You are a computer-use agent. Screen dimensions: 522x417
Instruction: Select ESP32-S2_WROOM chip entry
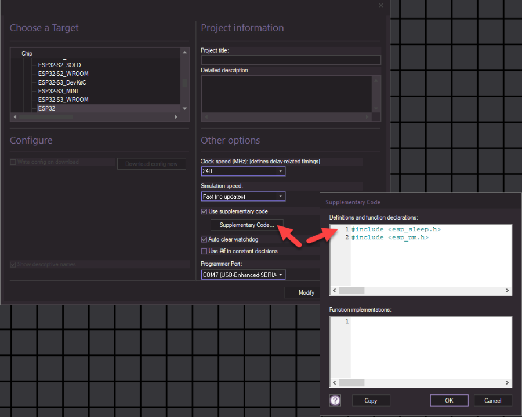coord(63,74)
